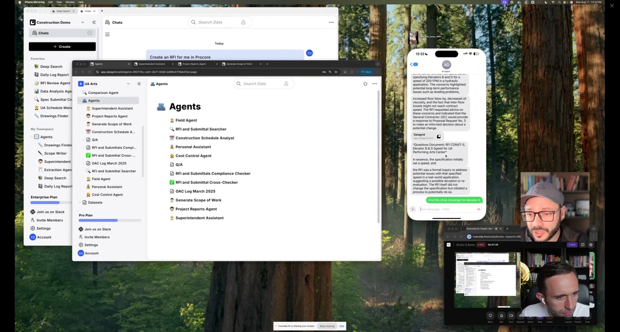Click the Chrome address bar with datagrid URL
This screenshot has height=332, width=620.
point(209,72)
